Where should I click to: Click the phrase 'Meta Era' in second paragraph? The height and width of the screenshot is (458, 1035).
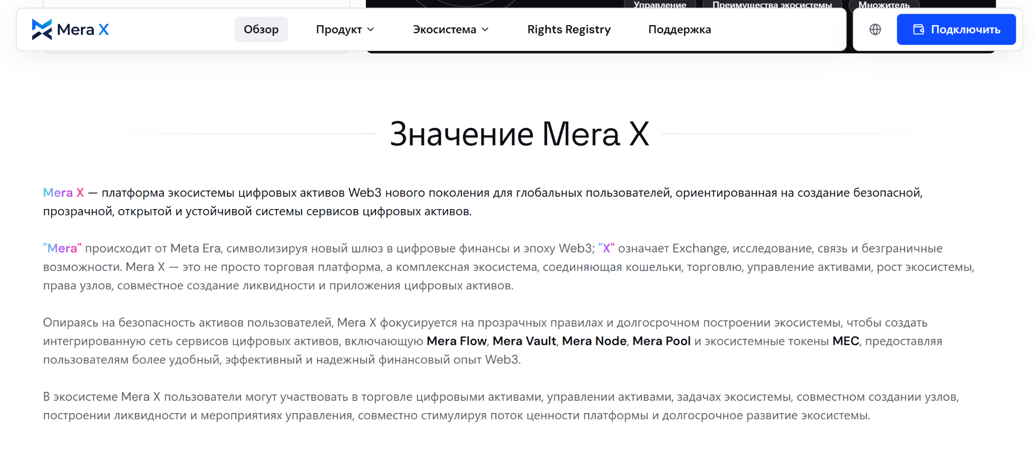196,248
